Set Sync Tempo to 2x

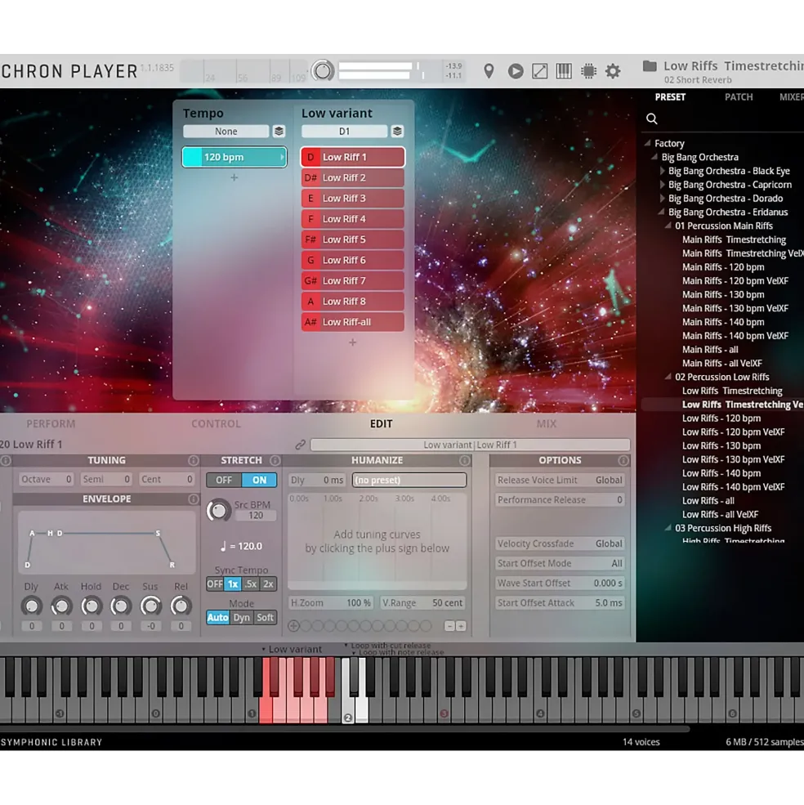pyautogui.click(x=268, y=584)
